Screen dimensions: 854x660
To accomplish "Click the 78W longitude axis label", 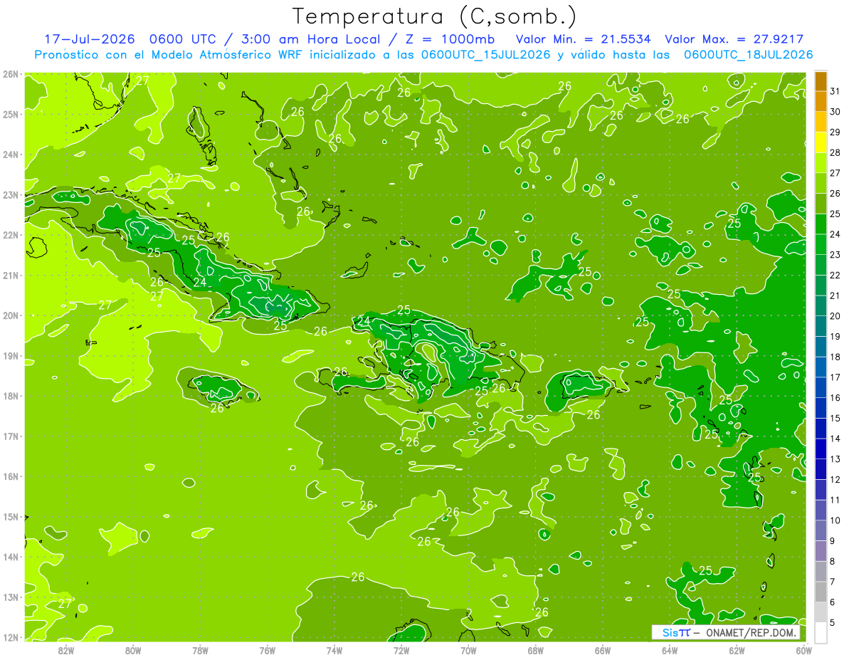I will (x=200, y=650).
